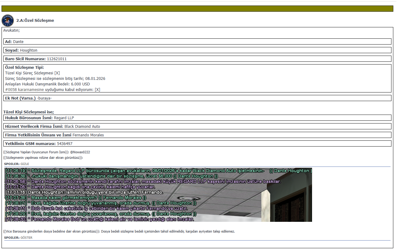Click the chat line timestamped 17:08:30

99,219
